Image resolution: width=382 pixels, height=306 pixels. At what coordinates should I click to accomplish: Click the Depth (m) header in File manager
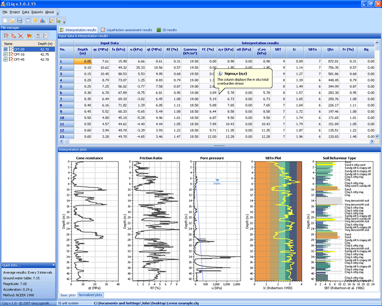click(x=45, y=44)
